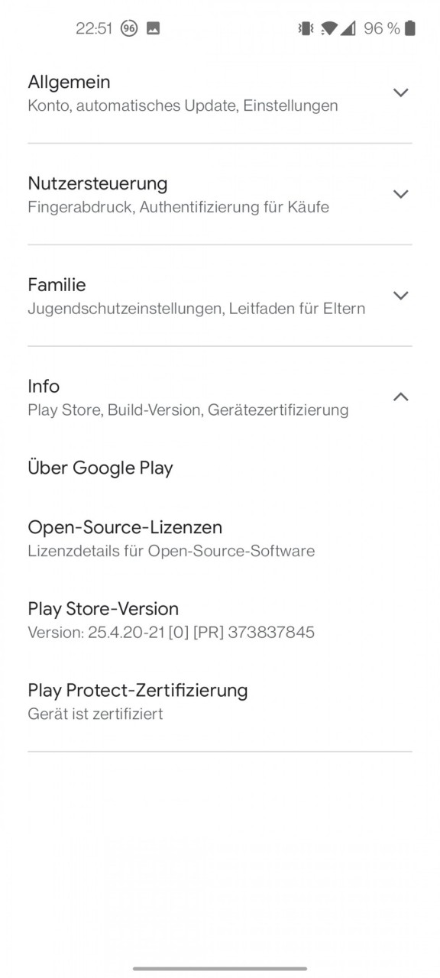The image size is (440, 978).
Task: Expand the Nutzersteuerung chevron arrow
Action: point(400,194)
